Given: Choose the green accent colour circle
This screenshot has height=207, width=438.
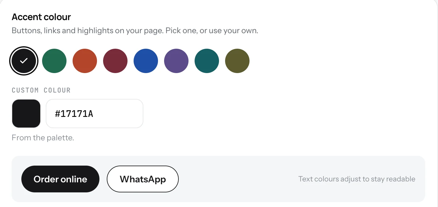Looking at the screenshot, I should pyautogui.click(x=54, y=61).
